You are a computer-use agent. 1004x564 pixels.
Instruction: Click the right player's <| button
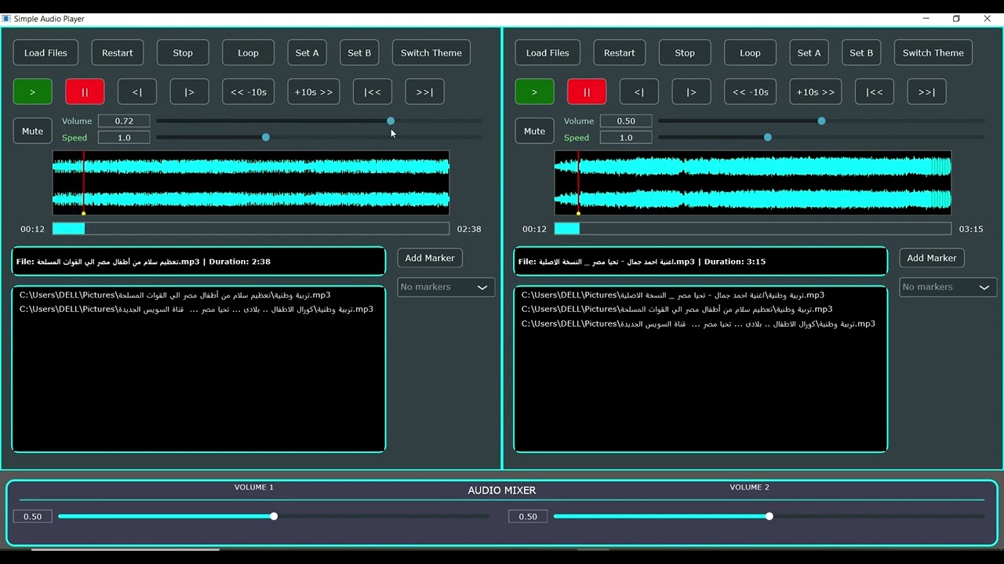tap(639, 92)
